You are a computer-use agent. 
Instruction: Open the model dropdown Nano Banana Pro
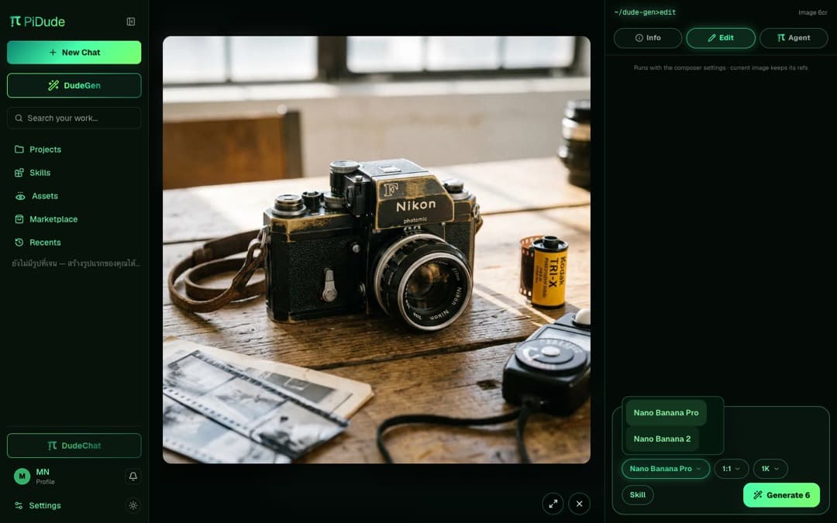(x=666, y=469)
